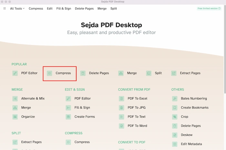
Task: Click the Merge icon in Merge section
Action: click(x=15, y=108)
